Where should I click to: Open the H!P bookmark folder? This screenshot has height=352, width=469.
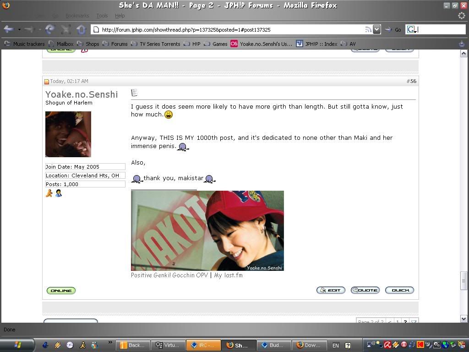click(x=192, y=44)
